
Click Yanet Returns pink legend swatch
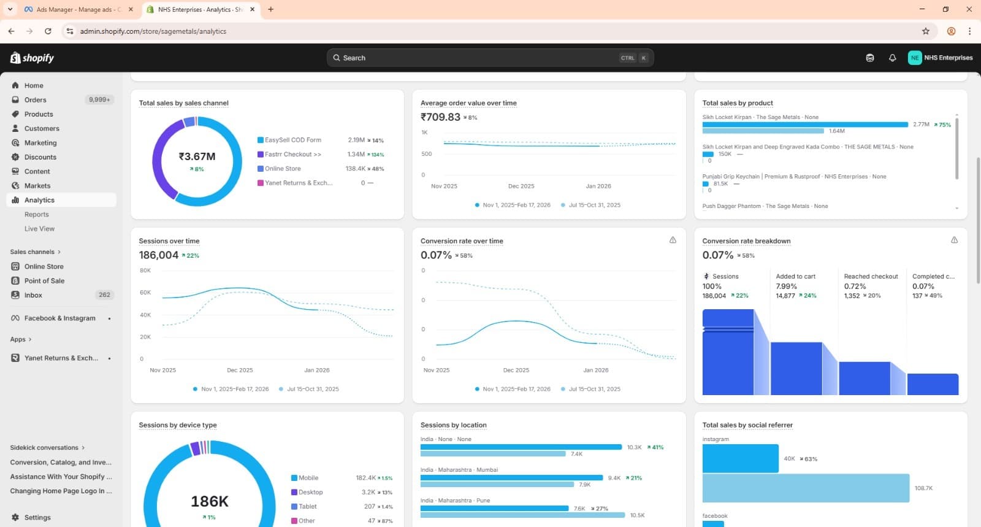261,183
